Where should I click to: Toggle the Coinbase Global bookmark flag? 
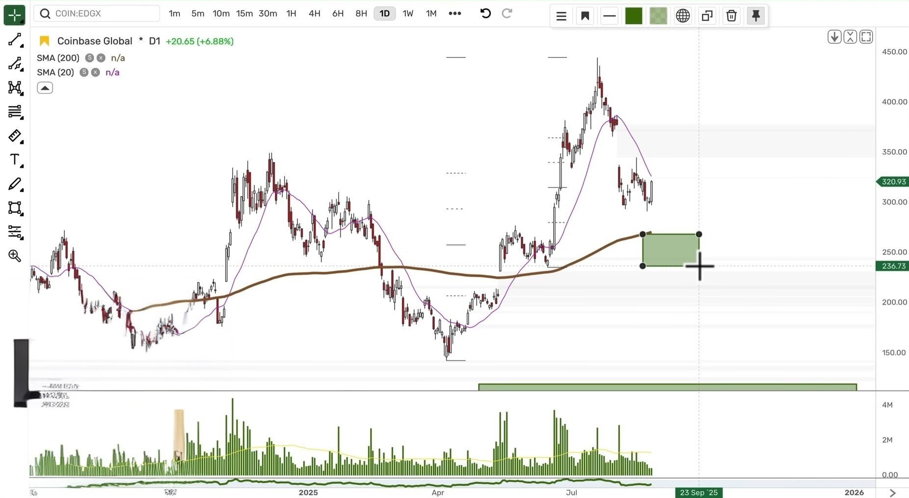coord(45,41)
